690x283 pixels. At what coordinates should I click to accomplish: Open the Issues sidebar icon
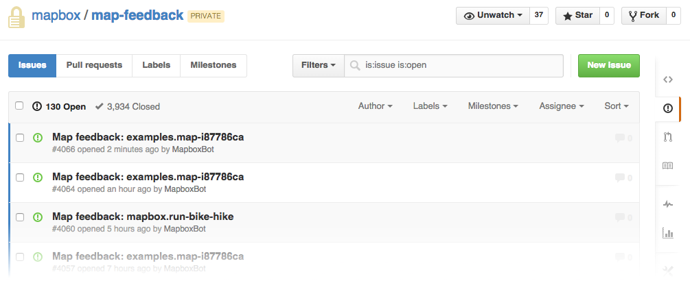668,108
